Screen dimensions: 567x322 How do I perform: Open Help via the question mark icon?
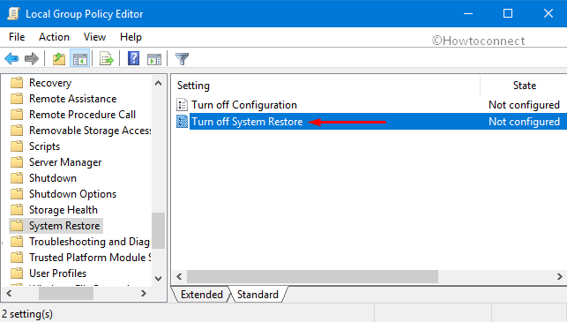coord(133,58)
